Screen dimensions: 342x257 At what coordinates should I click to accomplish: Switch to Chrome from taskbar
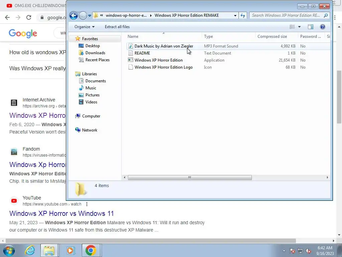91,250
